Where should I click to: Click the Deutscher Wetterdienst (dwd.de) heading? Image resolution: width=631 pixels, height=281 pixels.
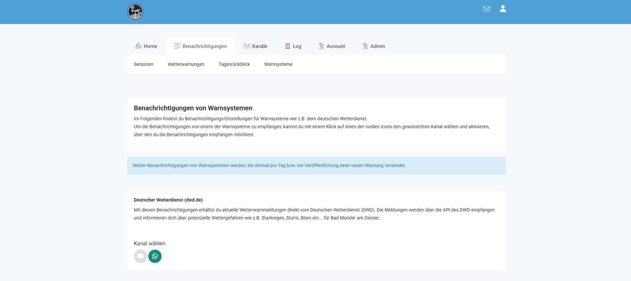pyautogui.click(x=168, y=200)
